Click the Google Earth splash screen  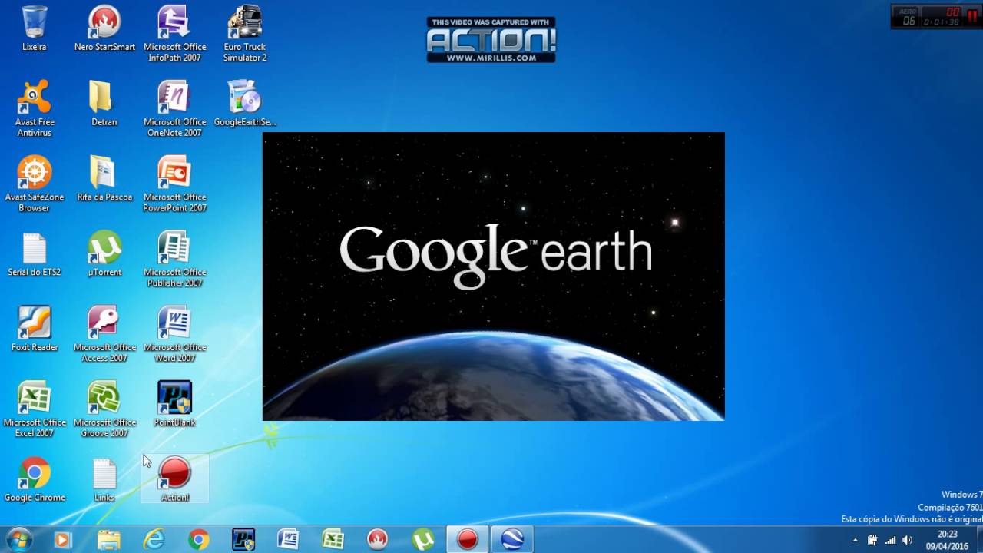pos(493,276)
